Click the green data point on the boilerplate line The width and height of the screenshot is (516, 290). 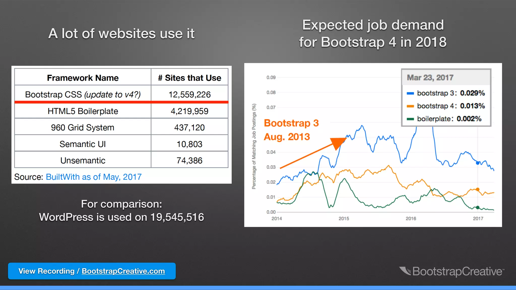point(478,208)
